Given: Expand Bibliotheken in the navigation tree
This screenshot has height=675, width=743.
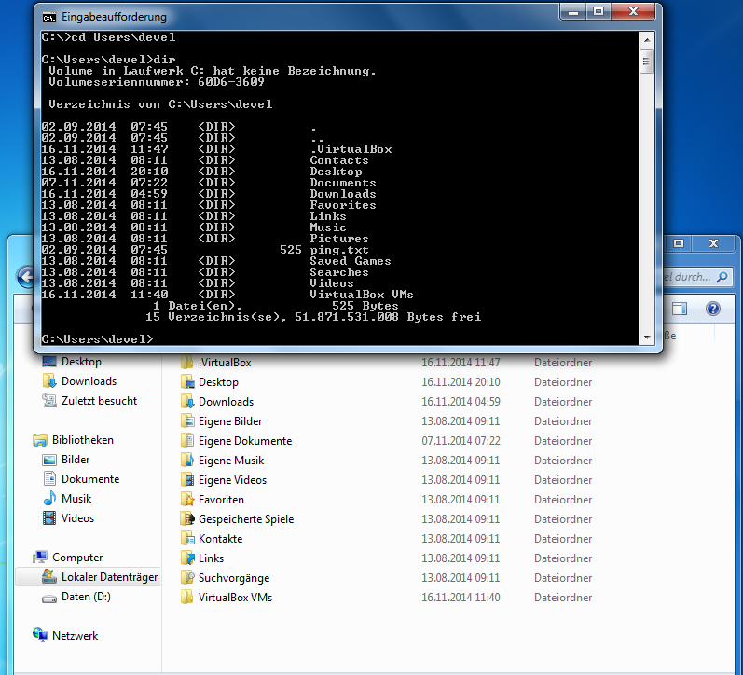Looking at the screenshot, I should click(x=82, y=440).
